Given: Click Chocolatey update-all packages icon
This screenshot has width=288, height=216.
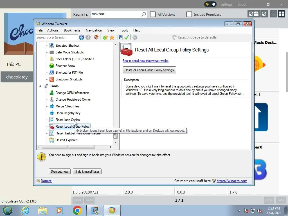Looking at the screenshot, I should click(253, 14).
